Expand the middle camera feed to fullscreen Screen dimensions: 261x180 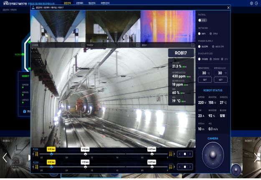[x=137, y=45]
